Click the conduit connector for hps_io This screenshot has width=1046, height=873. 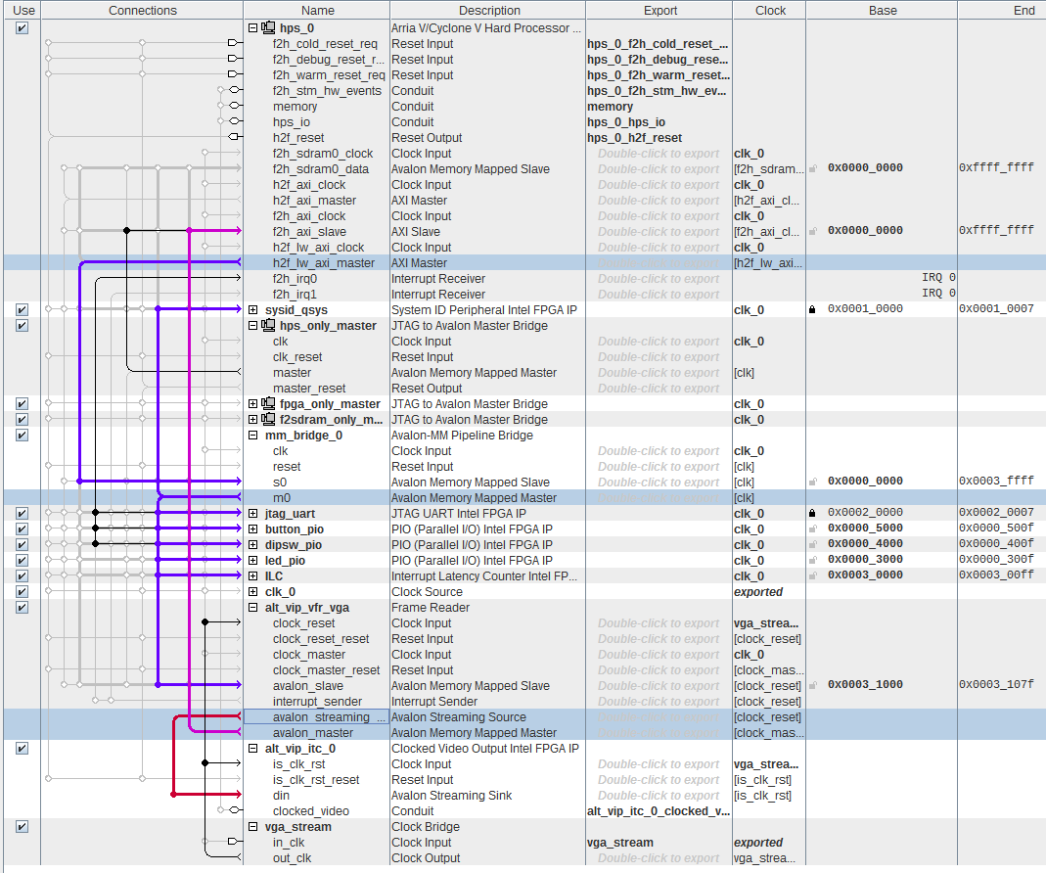coord(234,120)
